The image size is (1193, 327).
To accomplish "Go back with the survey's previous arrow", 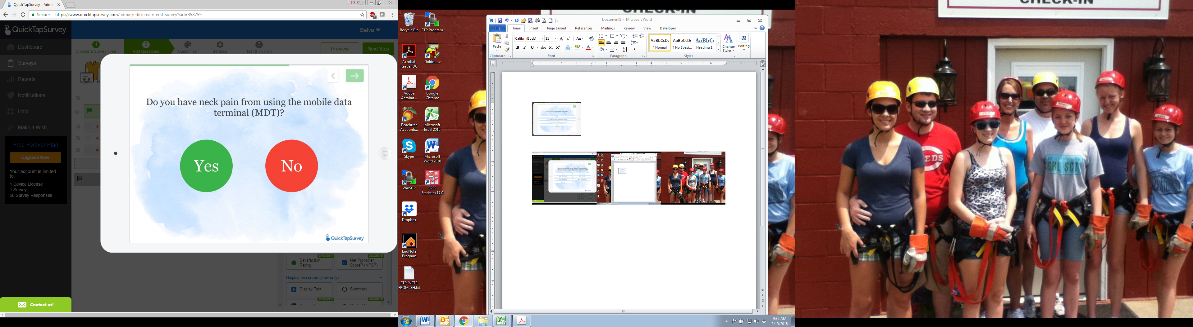I will pos(332,76).
